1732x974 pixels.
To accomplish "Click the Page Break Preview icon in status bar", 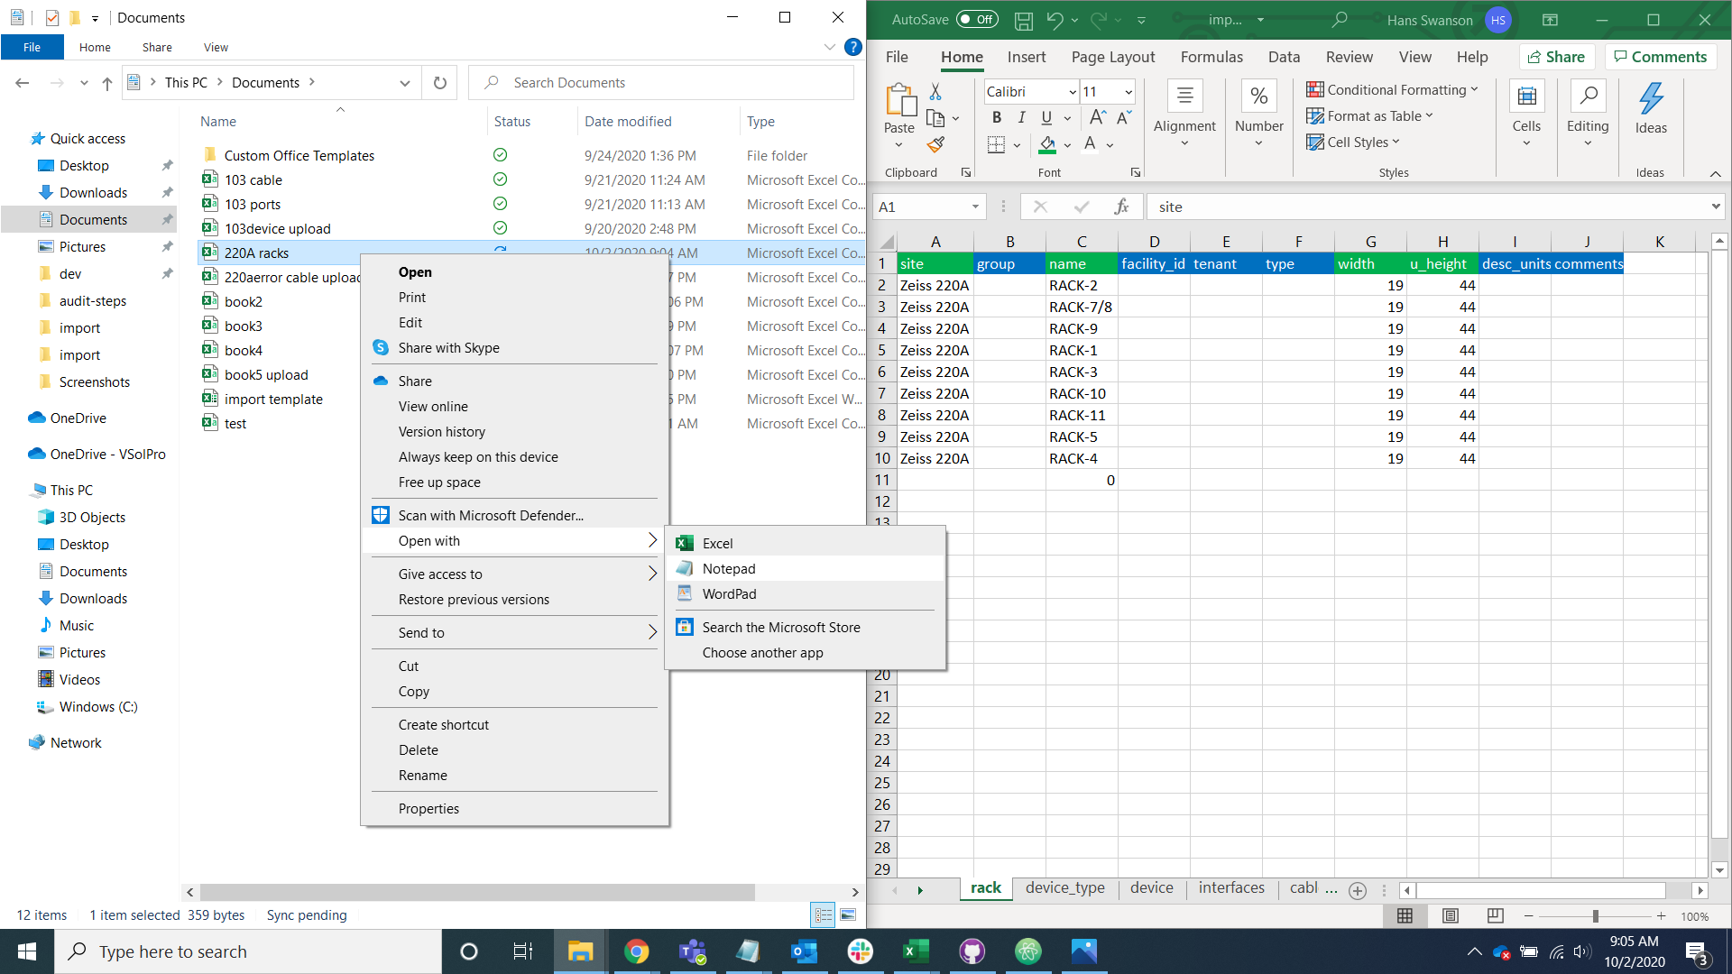I will pyautogui.click(x=1495, y=916).
